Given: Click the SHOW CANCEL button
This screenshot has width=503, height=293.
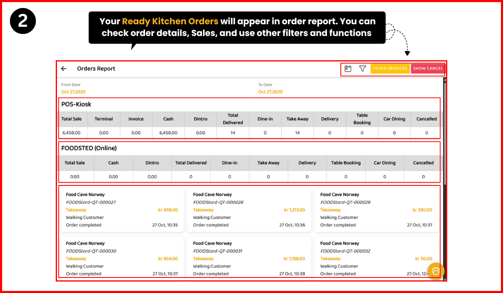Looking at the screenshot, I should coord(428,68).
